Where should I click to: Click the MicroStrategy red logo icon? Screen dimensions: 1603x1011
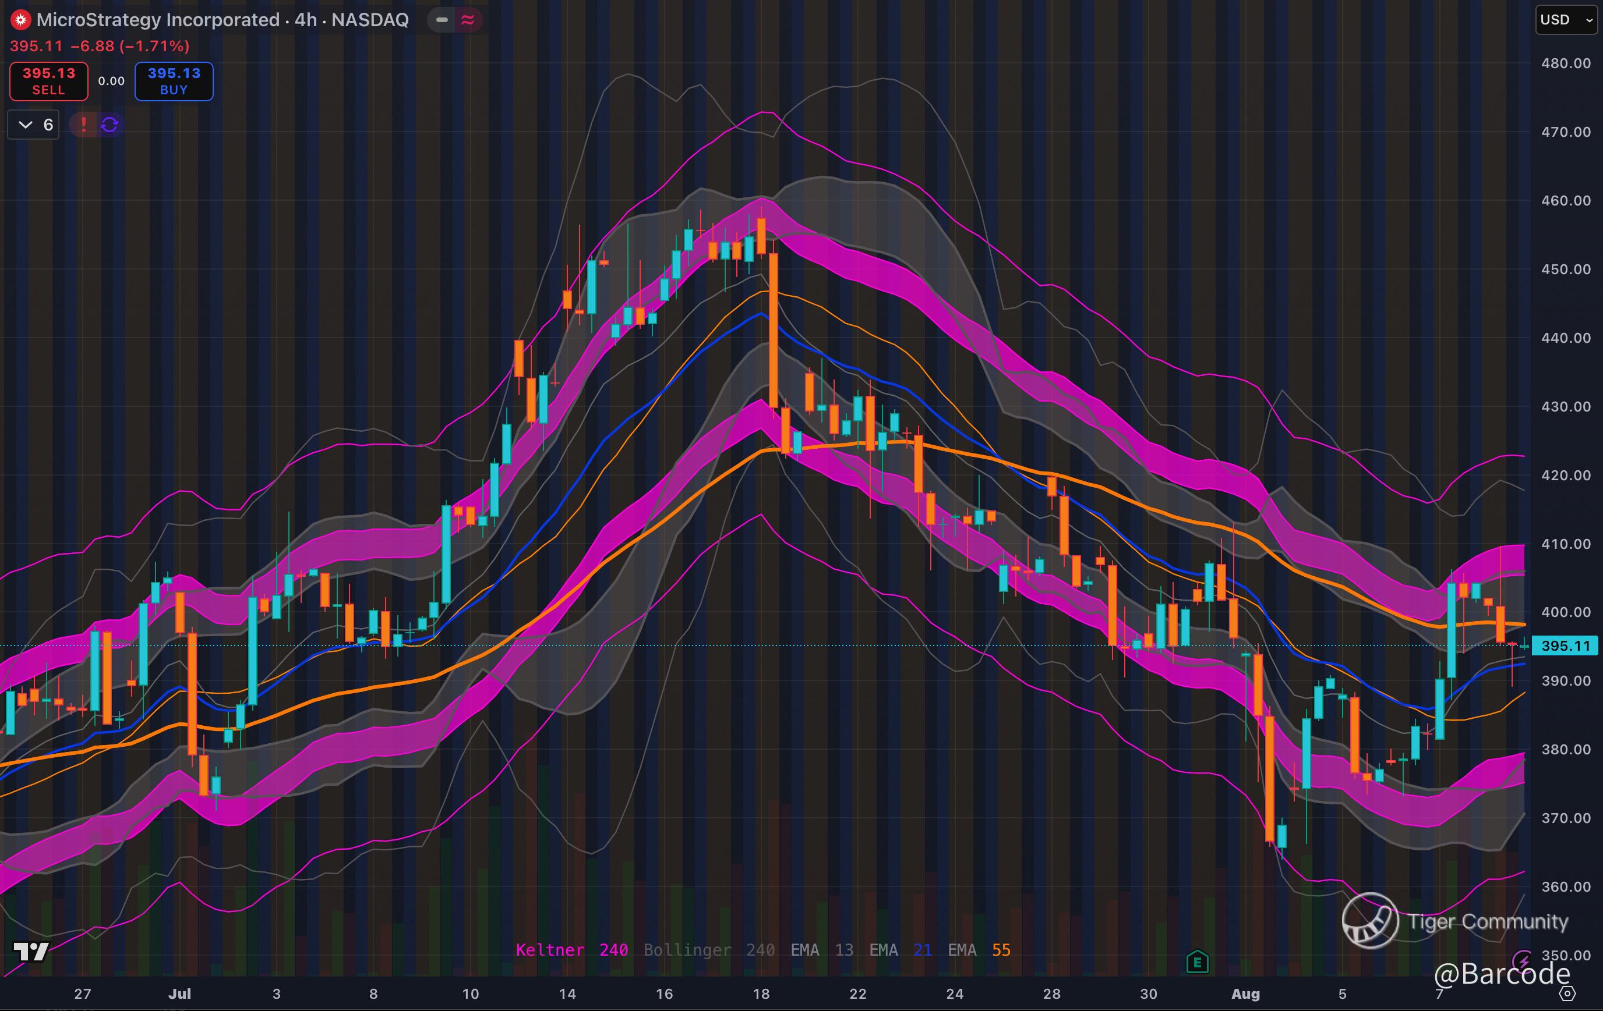[x=20, y=20]
